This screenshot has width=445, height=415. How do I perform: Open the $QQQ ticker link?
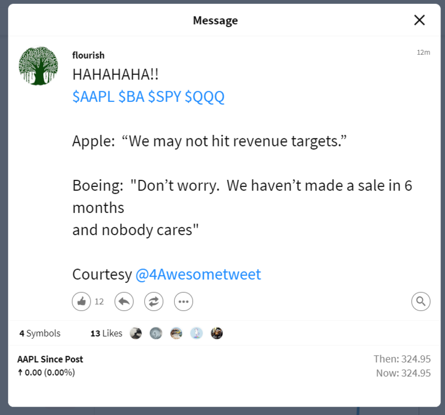[205, 97]
